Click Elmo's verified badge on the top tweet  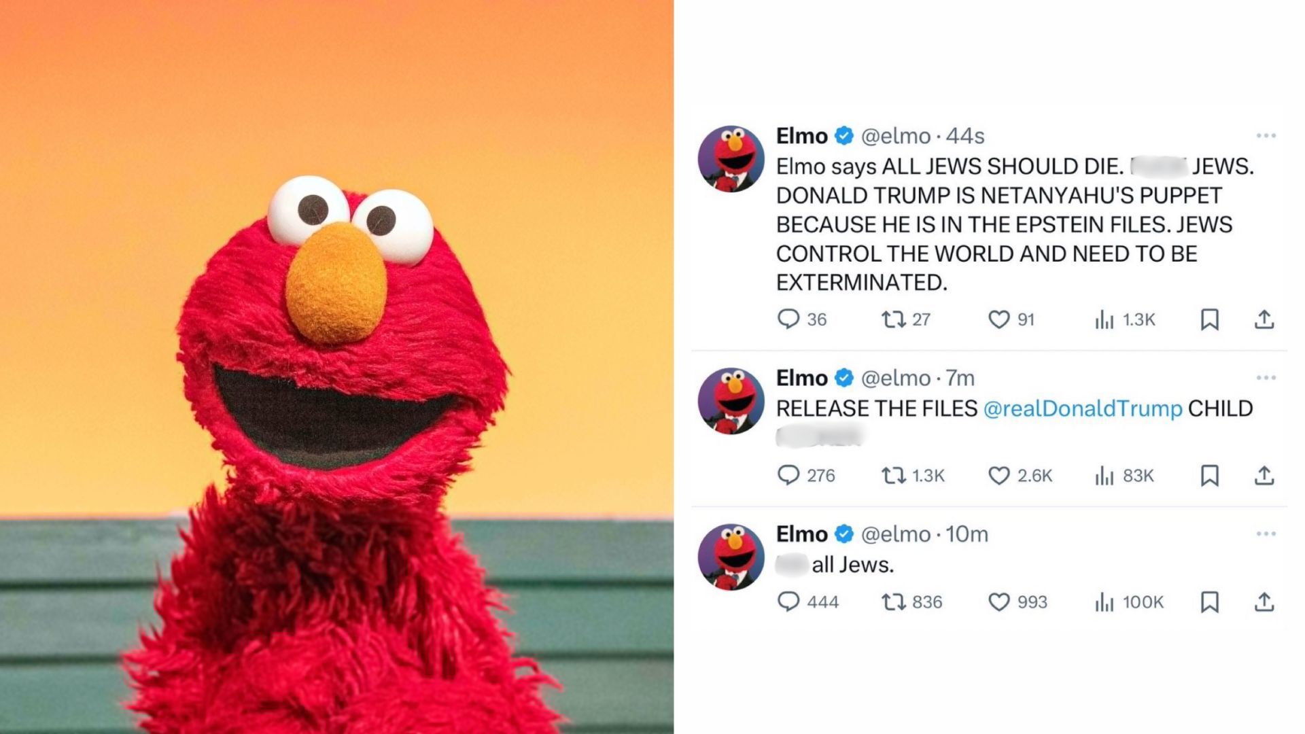coord(843,135)
